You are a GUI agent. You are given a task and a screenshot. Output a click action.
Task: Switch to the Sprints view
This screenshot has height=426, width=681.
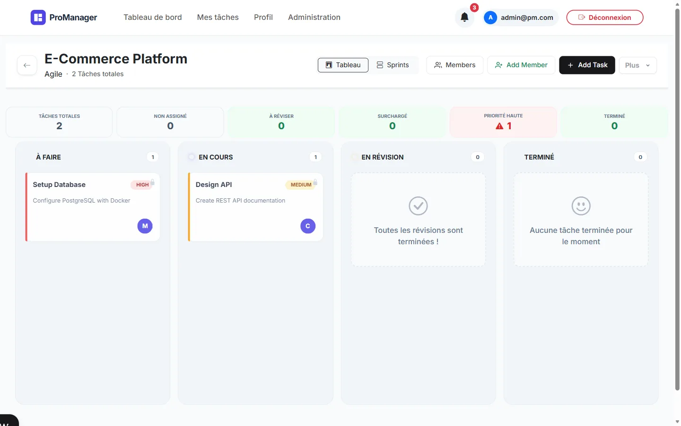click(393, 65)
